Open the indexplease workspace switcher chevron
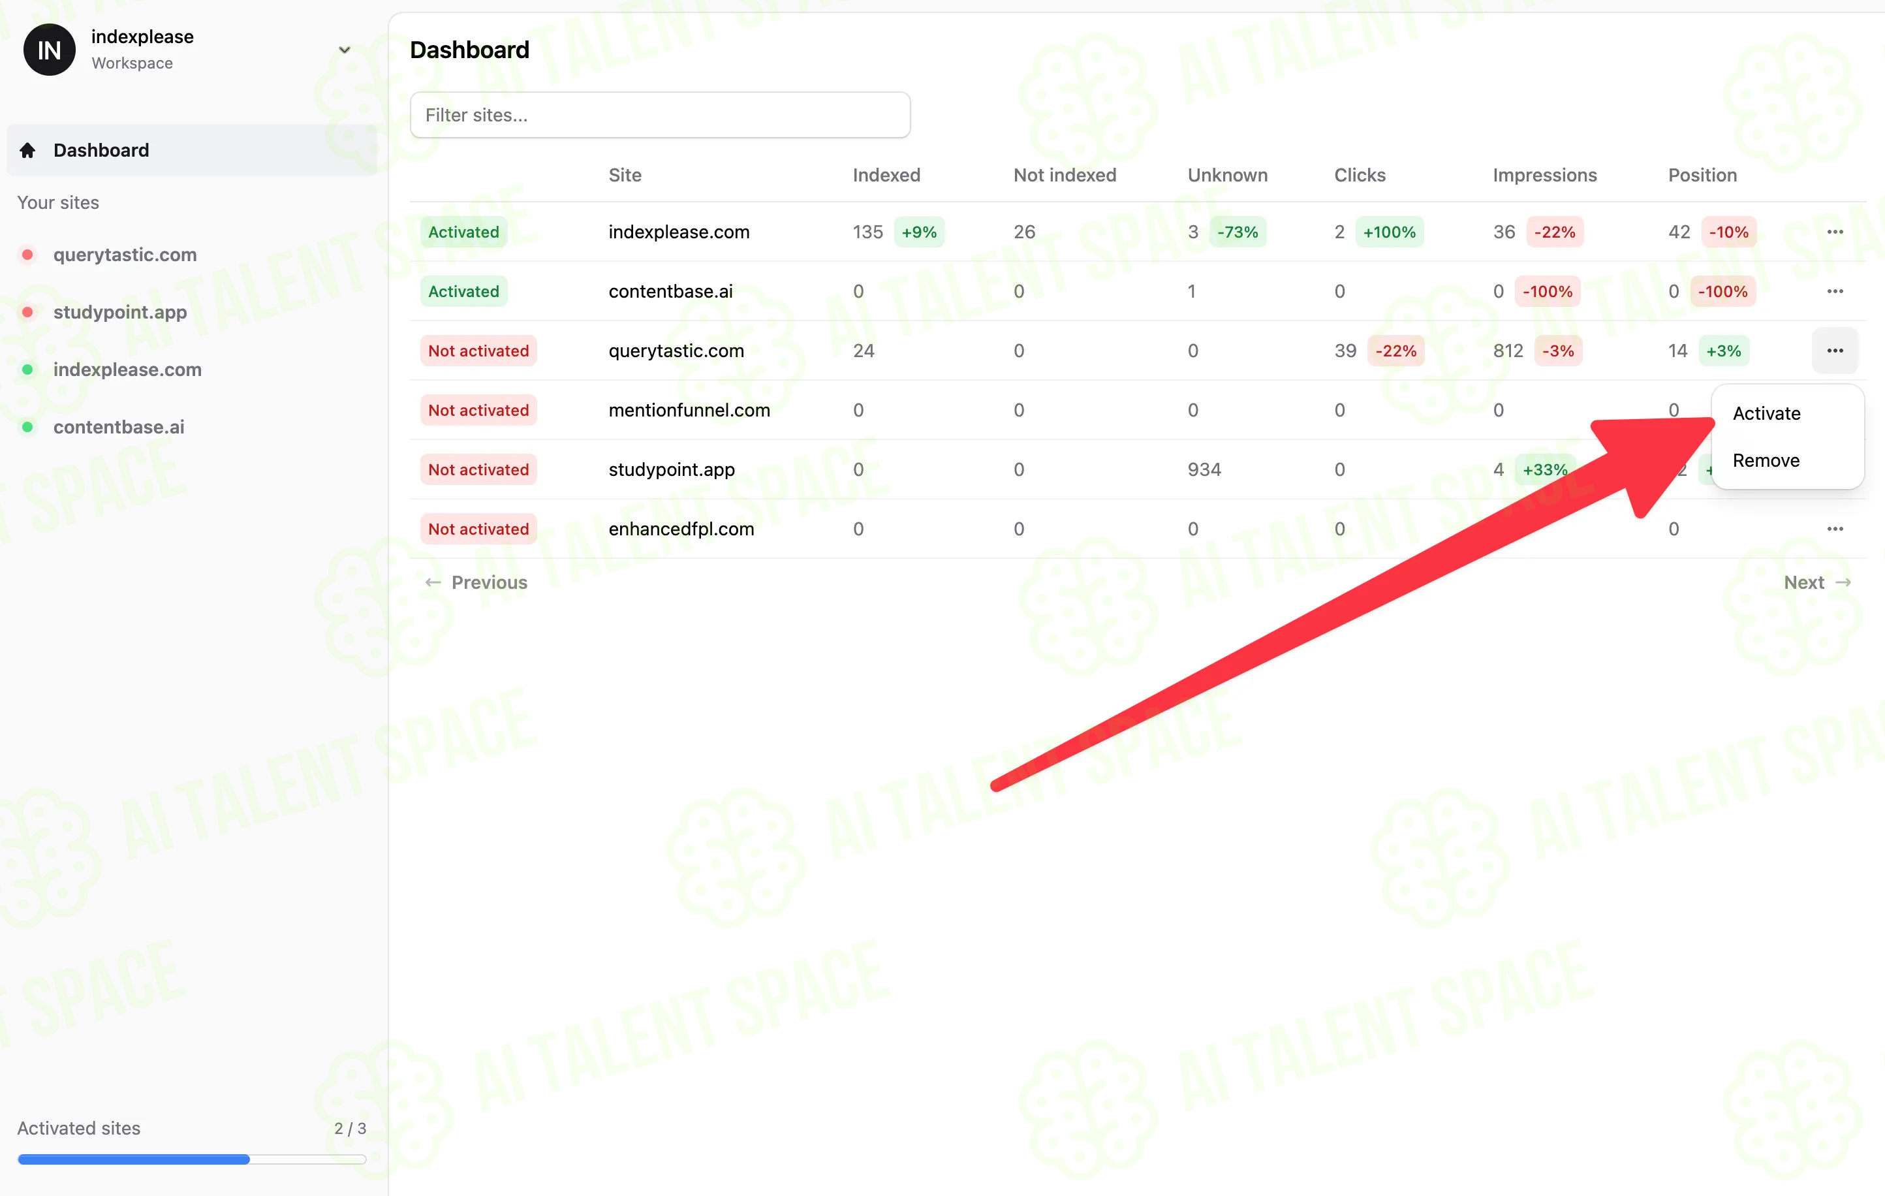Viewport: 1885px width, 1196px height. (344, 50)
